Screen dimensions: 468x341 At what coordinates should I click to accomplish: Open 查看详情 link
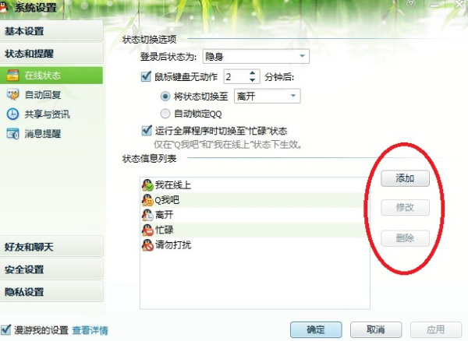pyautogui.click(x=90, y=330)
